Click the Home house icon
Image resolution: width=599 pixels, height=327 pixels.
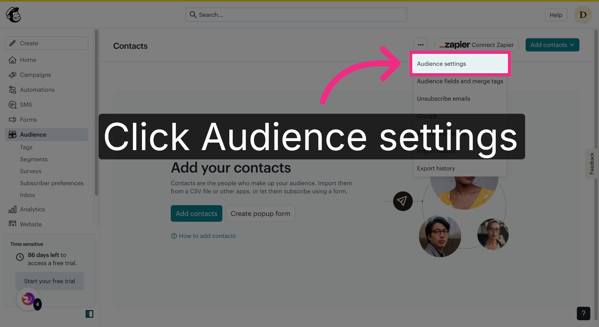(12, 60)
